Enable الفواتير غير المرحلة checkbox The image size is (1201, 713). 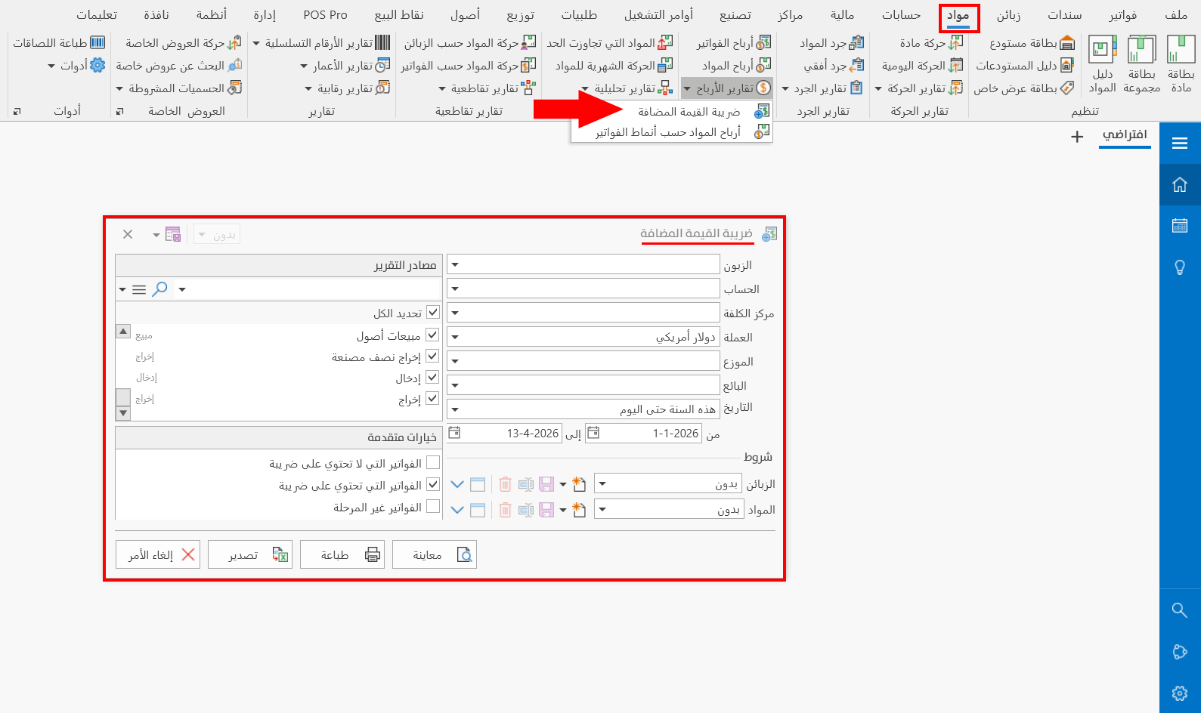[433, 506]
